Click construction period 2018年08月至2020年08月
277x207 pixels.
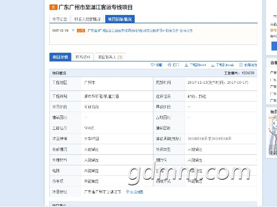coord(209,139)
